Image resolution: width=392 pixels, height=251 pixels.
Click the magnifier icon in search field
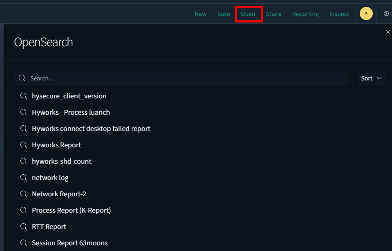pos(22,78)
